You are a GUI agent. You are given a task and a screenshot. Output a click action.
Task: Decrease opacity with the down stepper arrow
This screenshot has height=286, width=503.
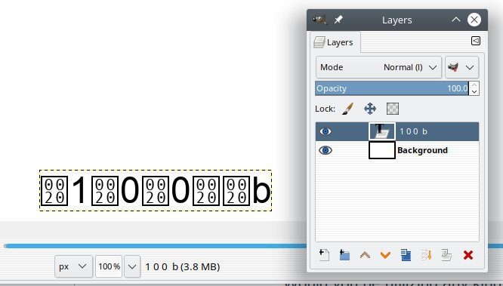point(474,92)
